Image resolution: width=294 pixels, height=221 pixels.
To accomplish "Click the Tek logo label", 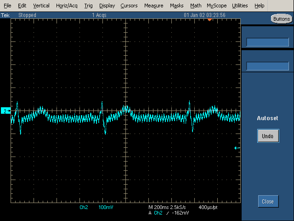I will pyautogui.click(x=5, y=15).
